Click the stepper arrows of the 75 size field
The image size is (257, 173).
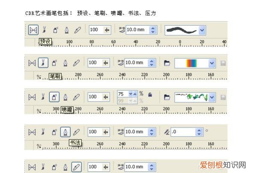coord(133,94)
